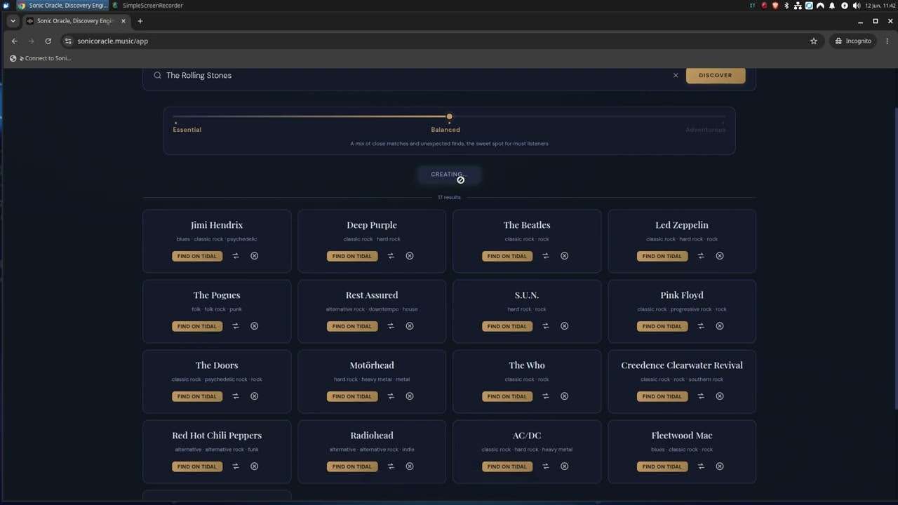The width and height of the screenshot is (898, 505).
Task: Click the Creating... button
Action: (449, 175)
